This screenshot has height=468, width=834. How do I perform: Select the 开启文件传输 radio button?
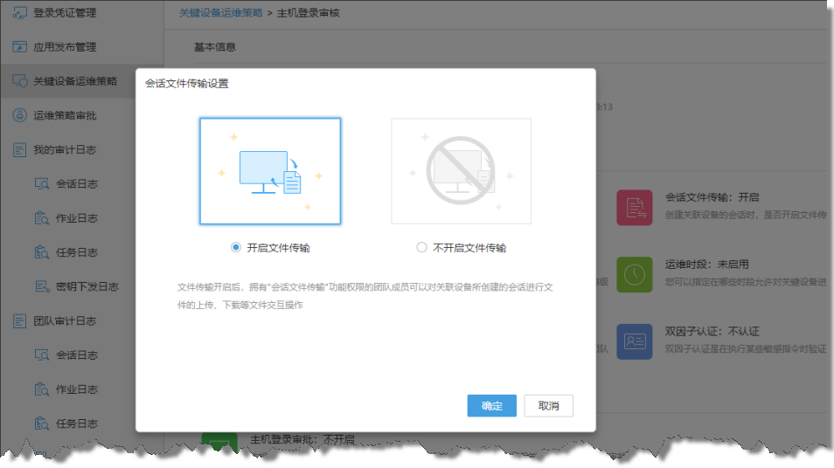coord(235,248)
